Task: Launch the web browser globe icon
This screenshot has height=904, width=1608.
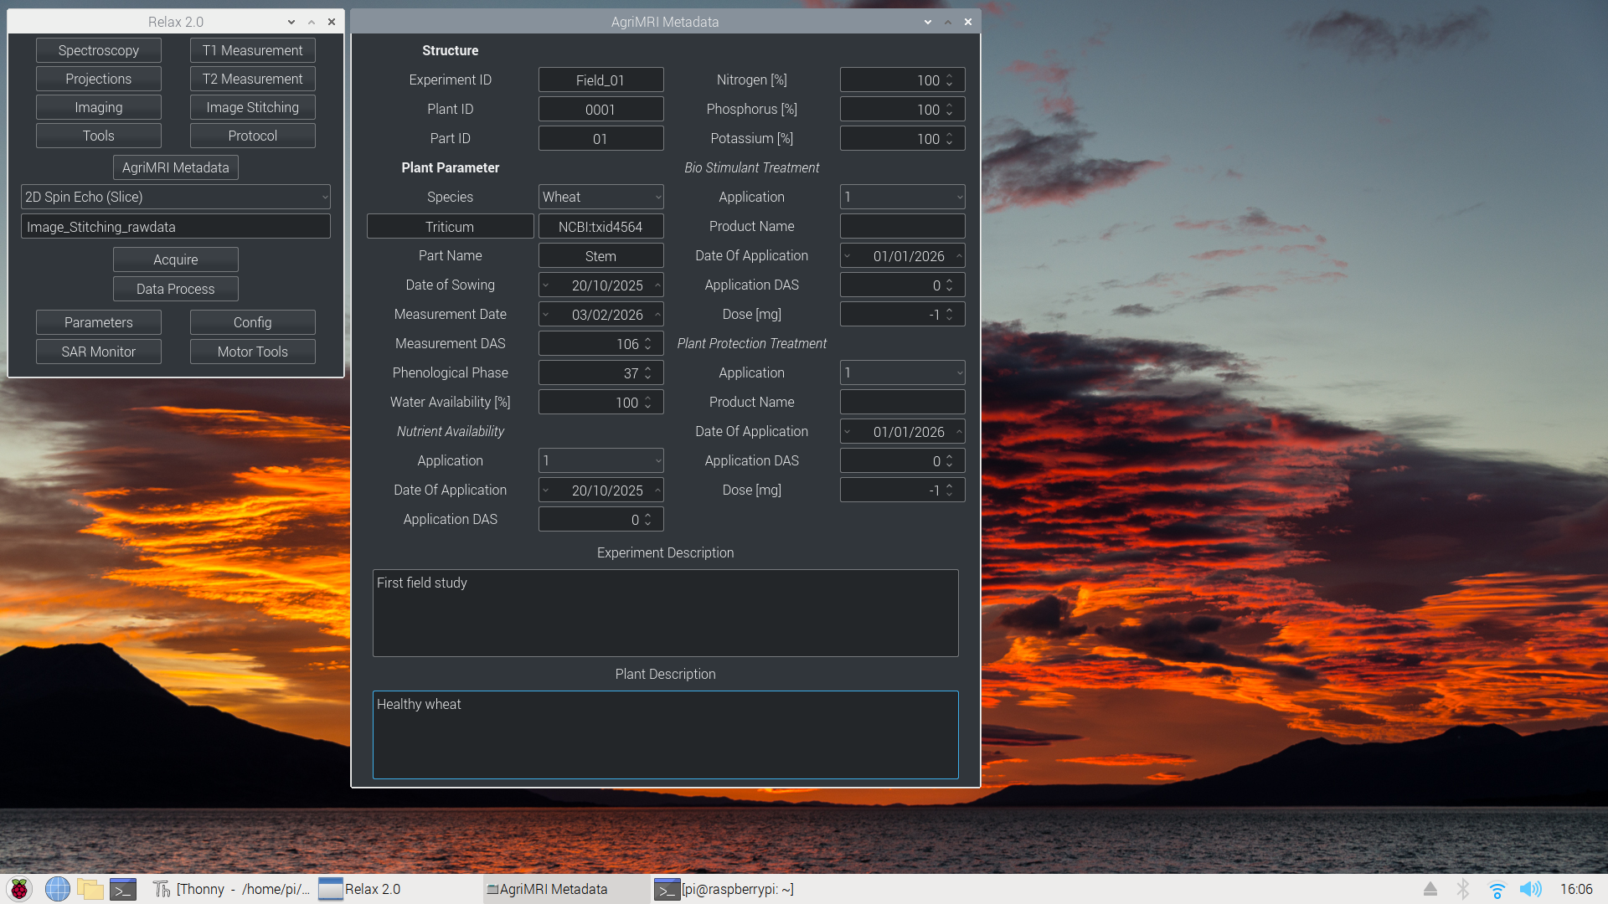Action: 57,889
